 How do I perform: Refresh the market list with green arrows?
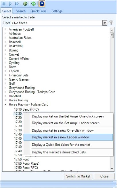33,4
